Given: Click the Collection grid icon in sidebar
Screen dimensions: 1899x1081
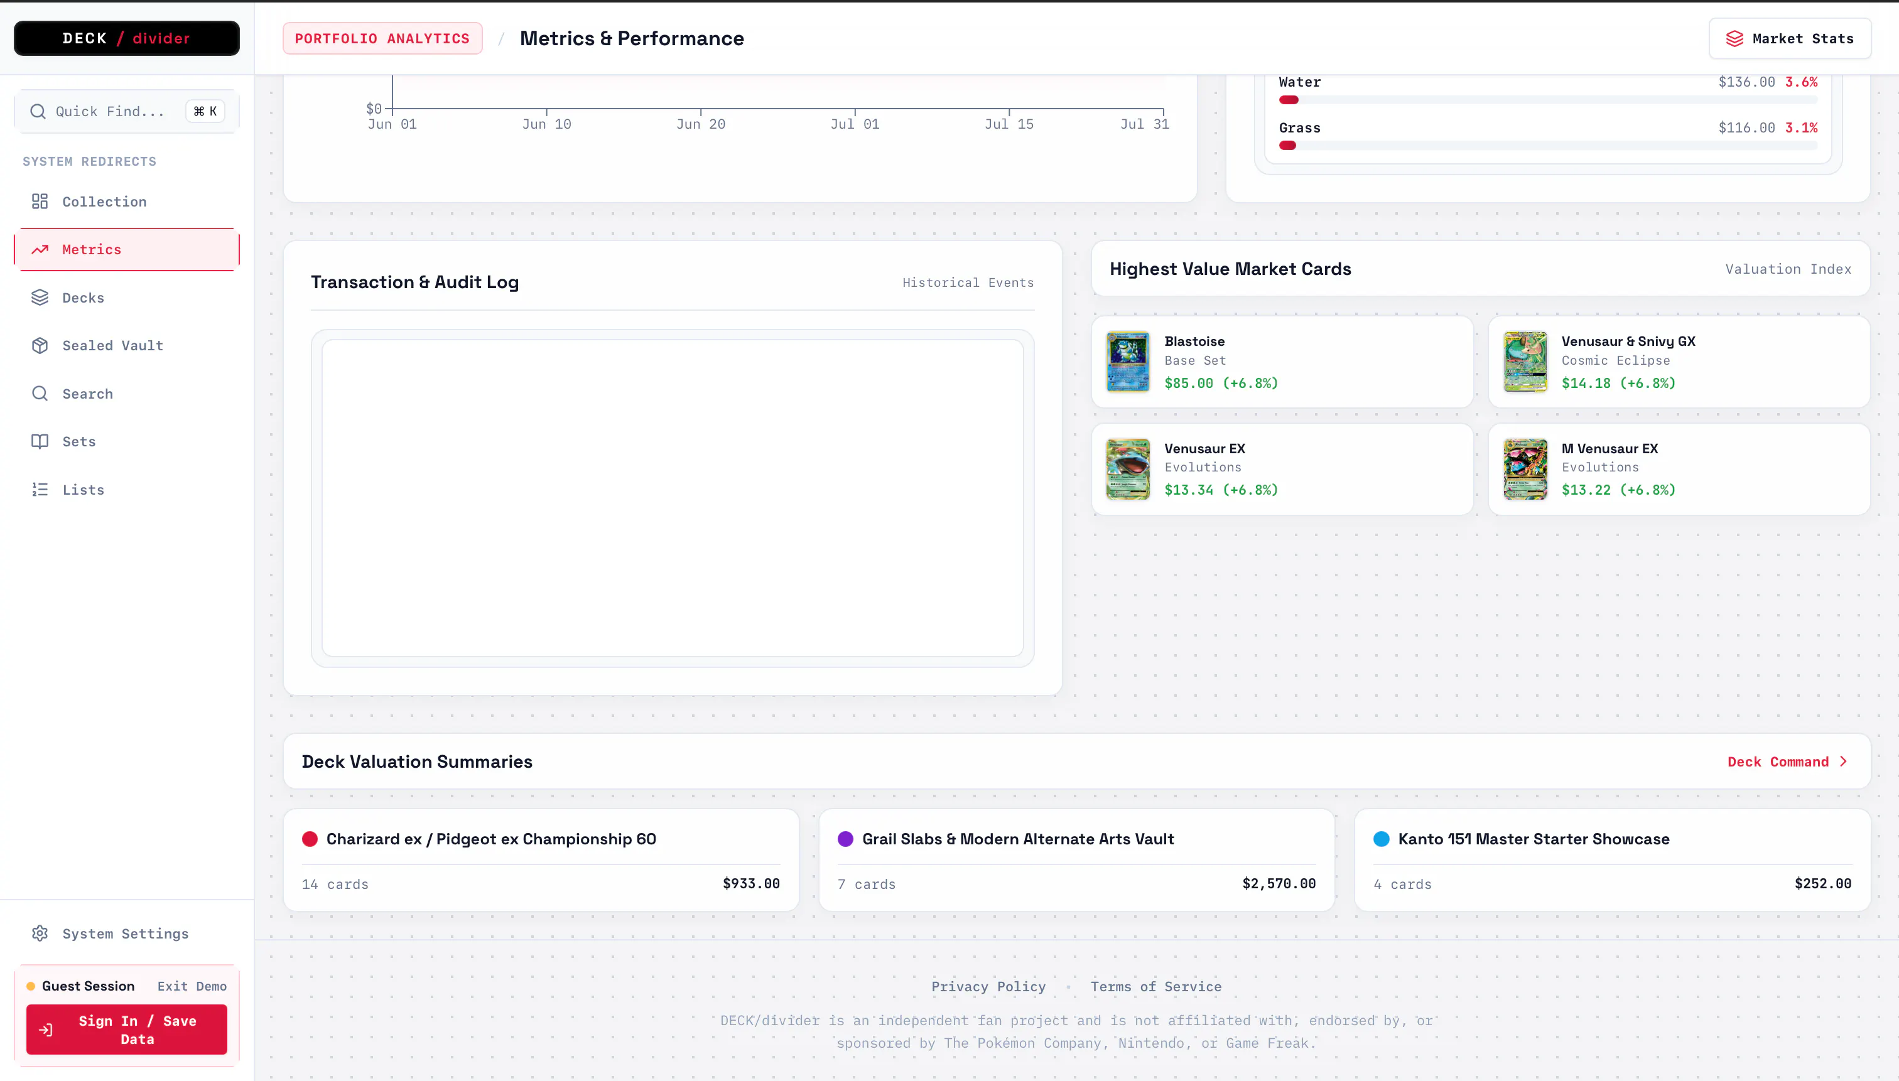Looking at the screenshot, I should [x=40, y=202].
